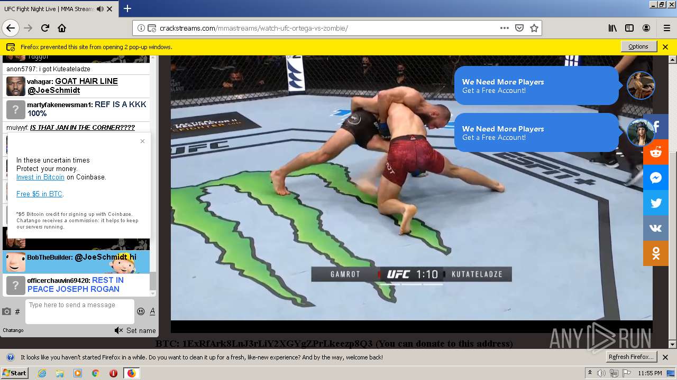Click the taskbar clock 11:55 PM

(x=650, y=373)
